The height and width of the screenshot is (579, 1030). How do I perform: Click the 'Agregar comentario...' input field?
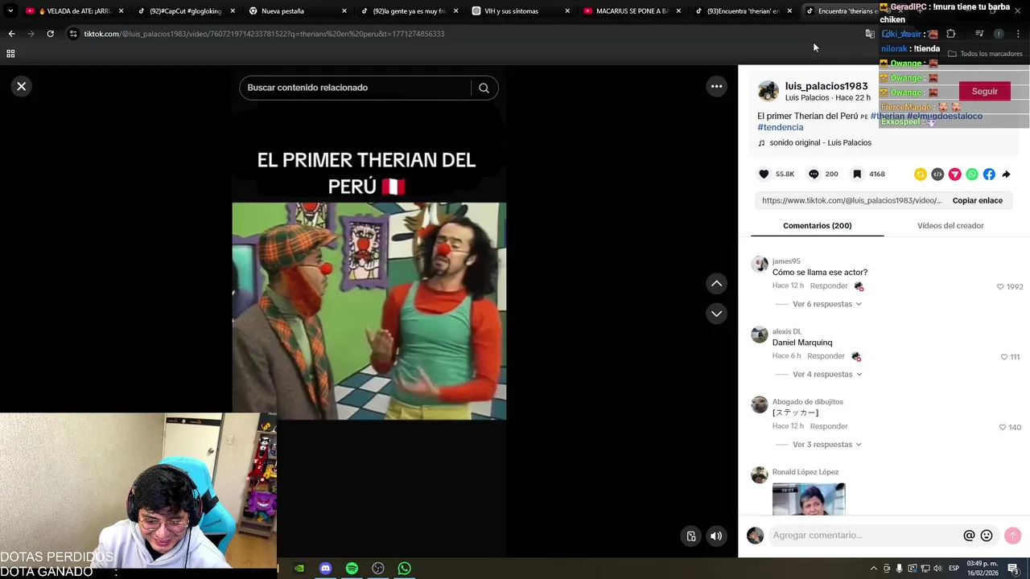click(x=865, y=536)
